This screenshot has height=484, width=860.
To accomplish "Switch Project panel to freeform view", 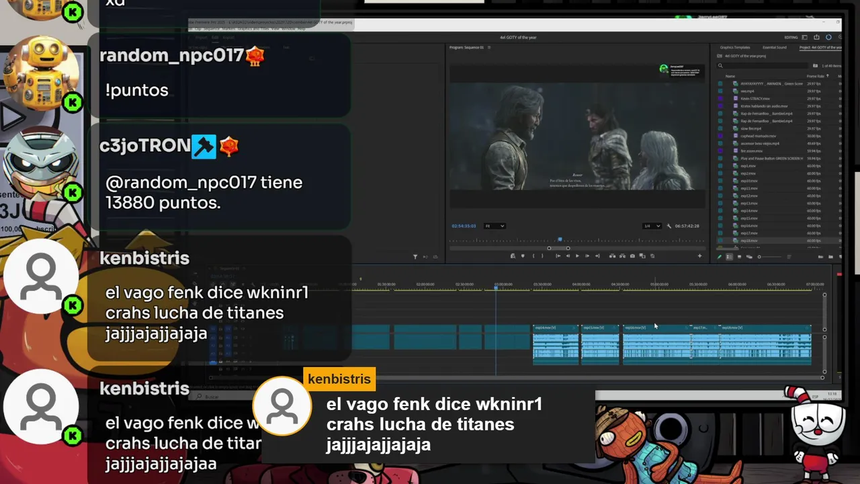I will [749, 257].
